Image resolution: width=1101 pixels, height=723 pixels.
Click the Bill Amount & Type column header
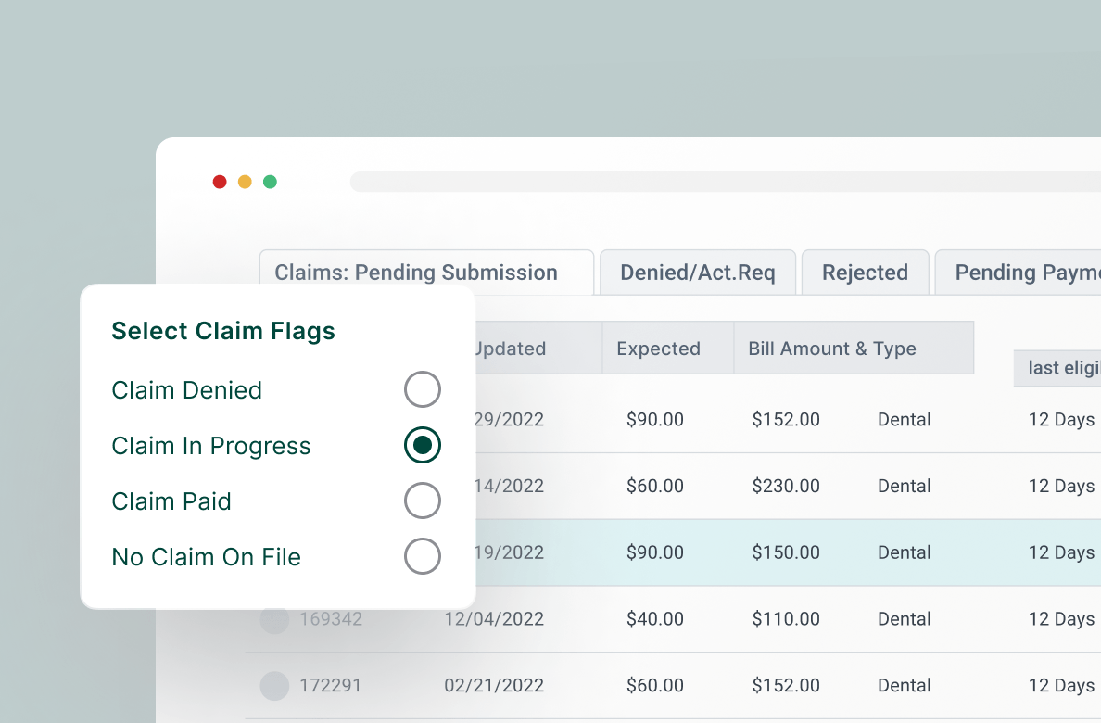coord(854,348)
